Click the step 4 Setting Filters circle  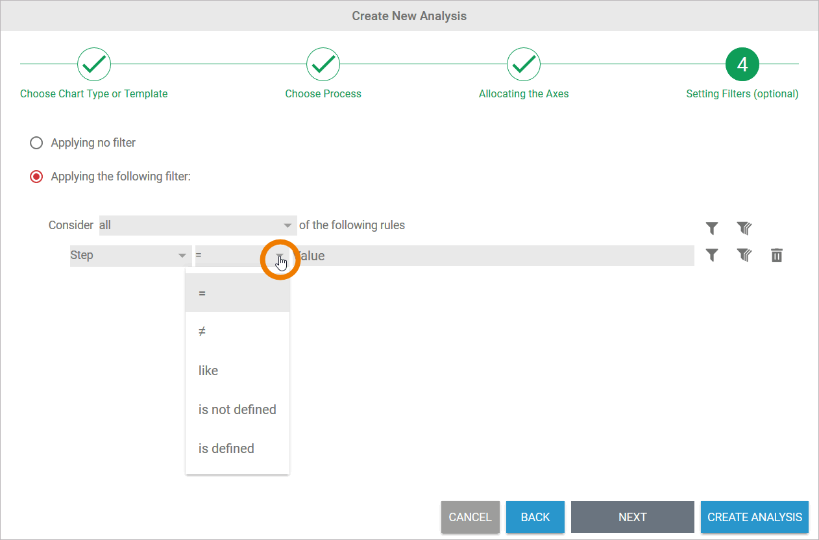click(x=742, y=64)
